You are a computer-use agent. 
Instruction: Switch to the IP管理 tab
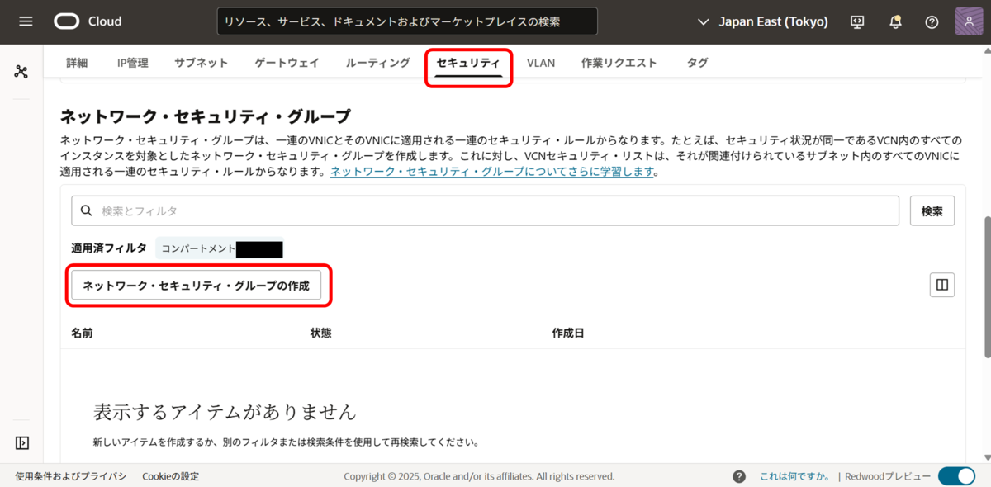(x=133, y=63)
